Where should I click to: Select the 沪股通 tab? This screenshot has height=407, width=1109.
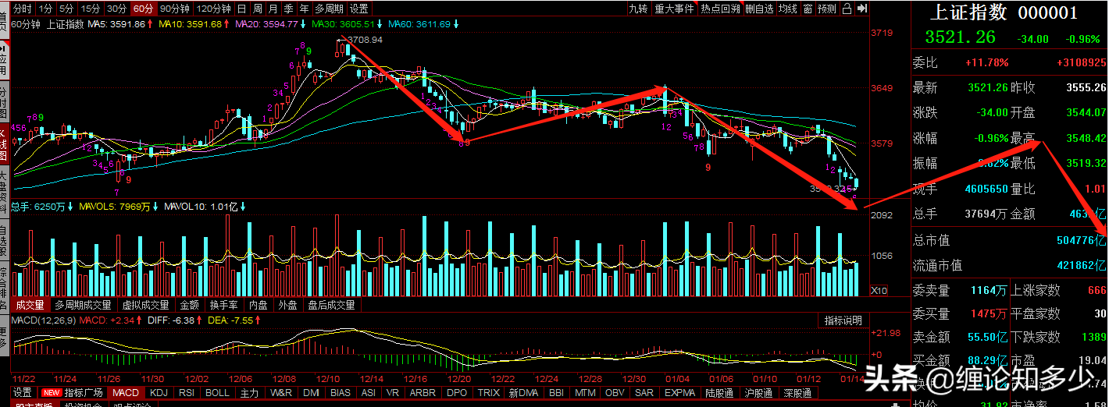(x=759, y=393)
